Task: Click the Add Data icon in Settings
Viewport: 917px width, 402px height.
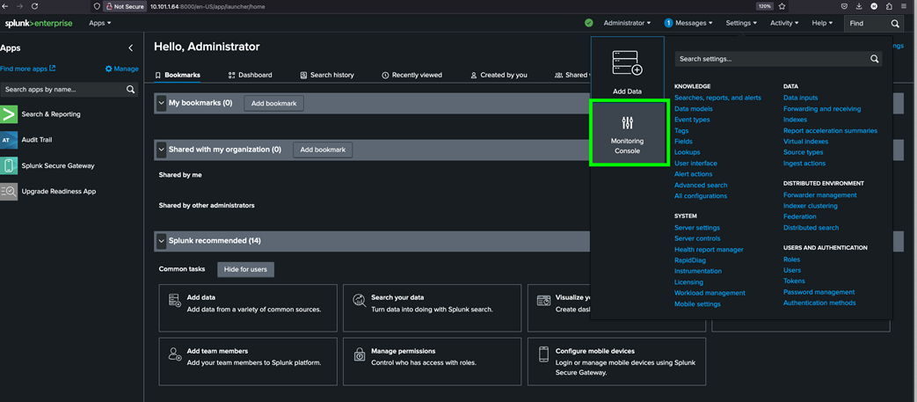Action: click(x=627, y=62)
